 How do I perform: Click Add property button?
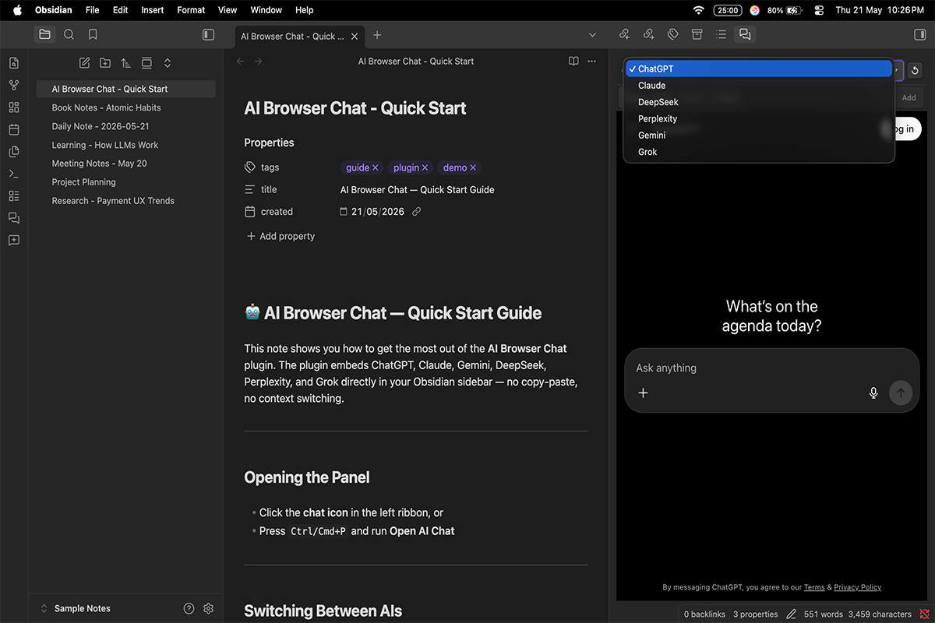[x=280, y=236]
